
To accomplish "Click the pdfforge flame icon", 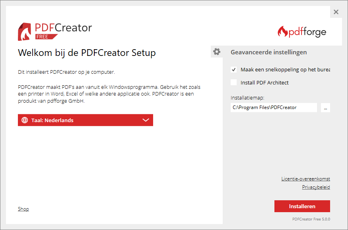I will click(x=283, y=32).
